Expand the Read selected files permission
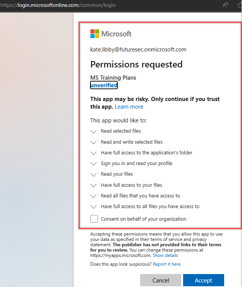242x287 pixels. pyautogui.click(x=94, y=131)
